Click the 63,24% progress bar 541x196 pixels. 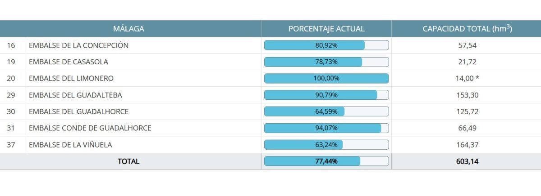click(326, 145)
